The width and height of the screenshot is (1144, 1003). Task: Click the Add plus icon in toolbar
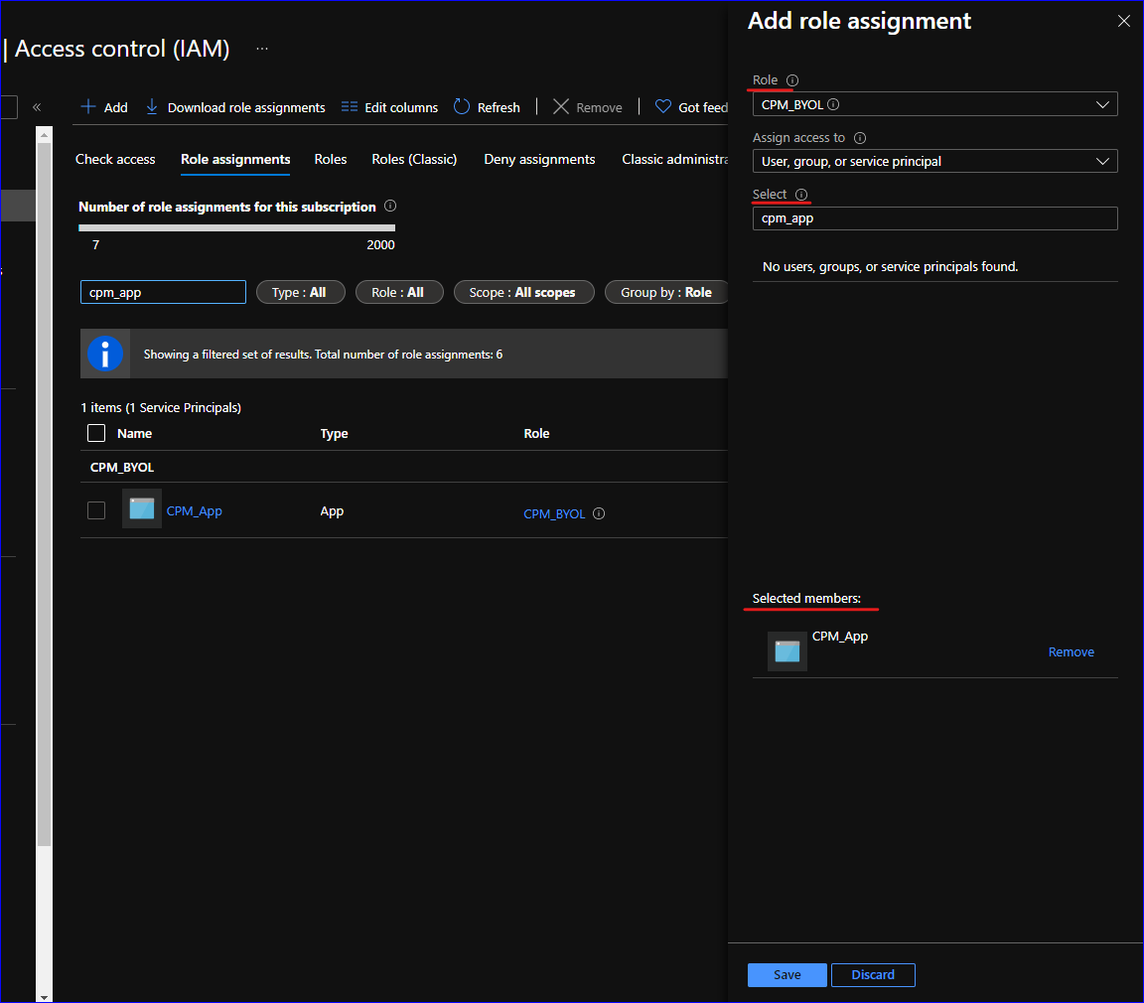[x=88, y=107]
